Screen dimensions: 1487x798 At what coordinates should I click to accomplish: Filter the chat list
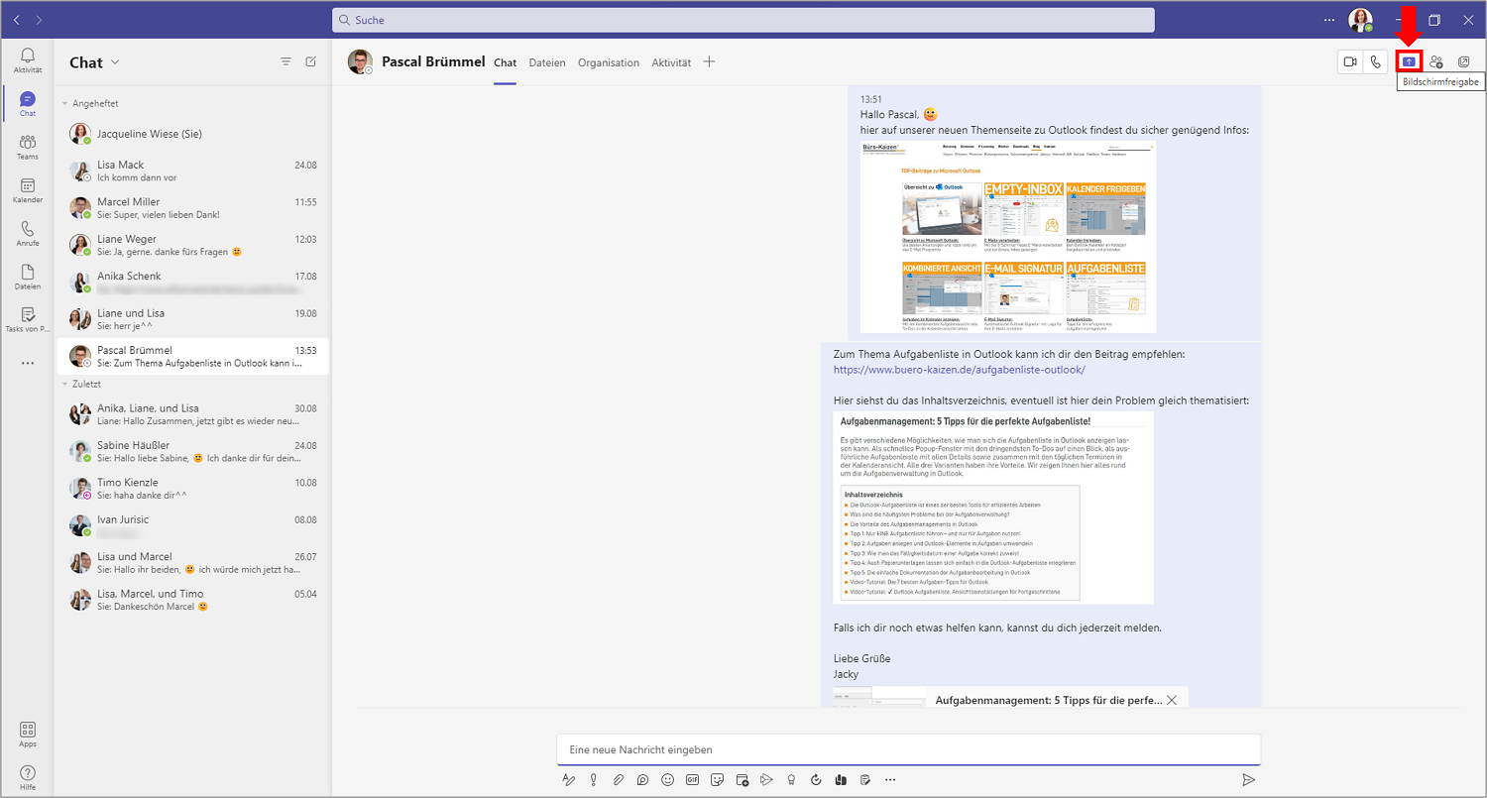pos(286,61)
